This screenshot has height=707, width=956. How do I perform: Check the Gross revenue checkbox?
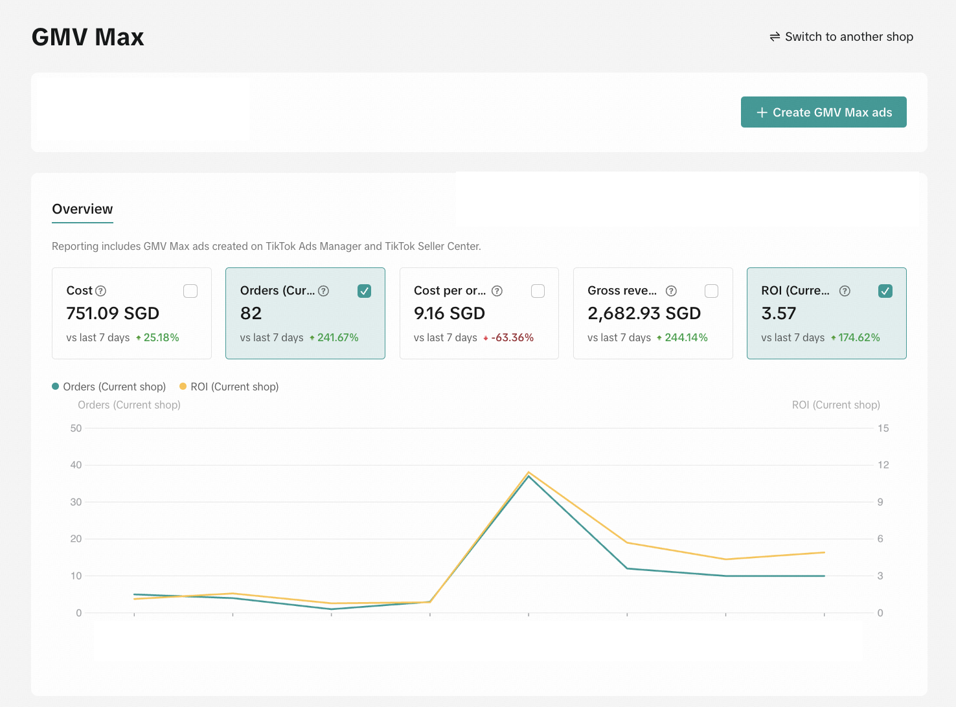click(x=712, y=291)
